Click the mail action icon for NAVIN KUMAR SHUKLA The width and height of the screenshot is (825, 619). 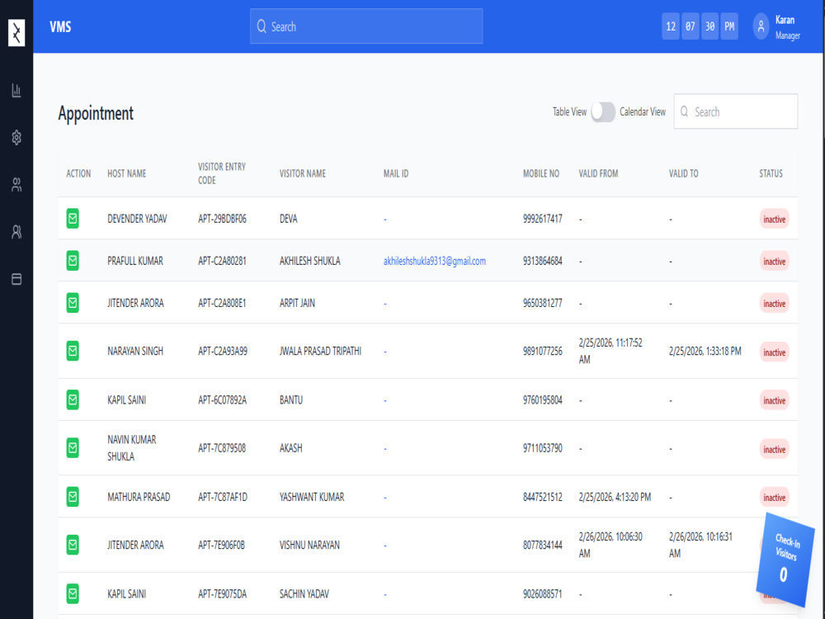[x=73, y=448]
